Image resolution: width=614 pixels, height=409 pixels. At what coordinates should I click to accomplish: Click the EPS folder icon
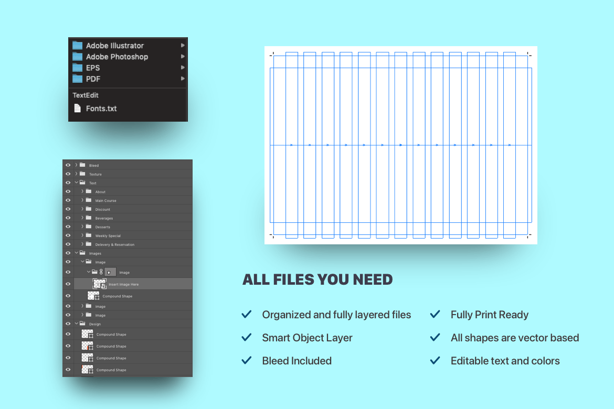click(x=78, y=68)
